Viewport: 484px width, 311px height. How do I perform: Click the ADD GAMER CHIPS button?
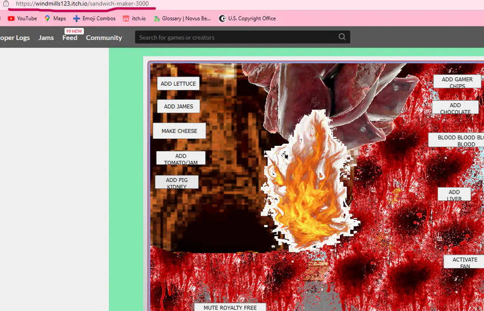[x=457, y=81]
